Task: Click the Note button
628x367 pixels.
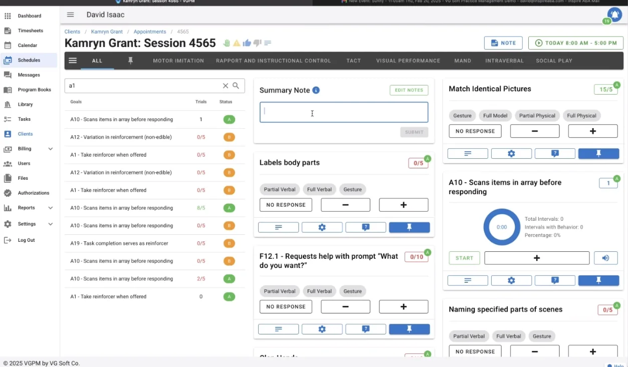Action: [x=503, y=43]
